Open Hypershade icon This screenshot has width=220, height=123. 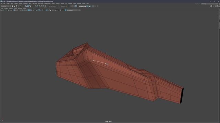[88, 6]
